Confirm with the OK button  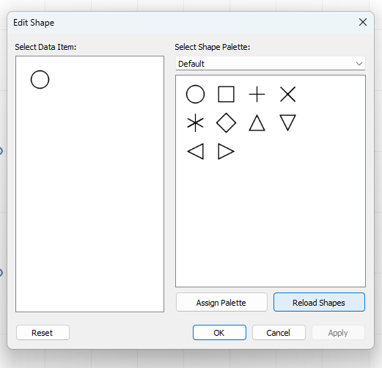pyautogui.click(x=219, y=333)
